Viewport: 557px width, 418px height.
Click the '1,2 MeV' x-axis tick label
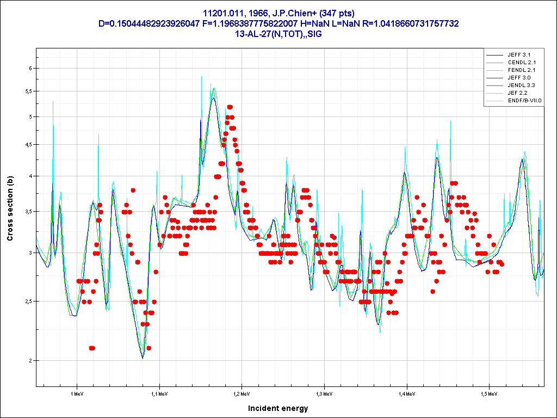click(x=242, y=393)
